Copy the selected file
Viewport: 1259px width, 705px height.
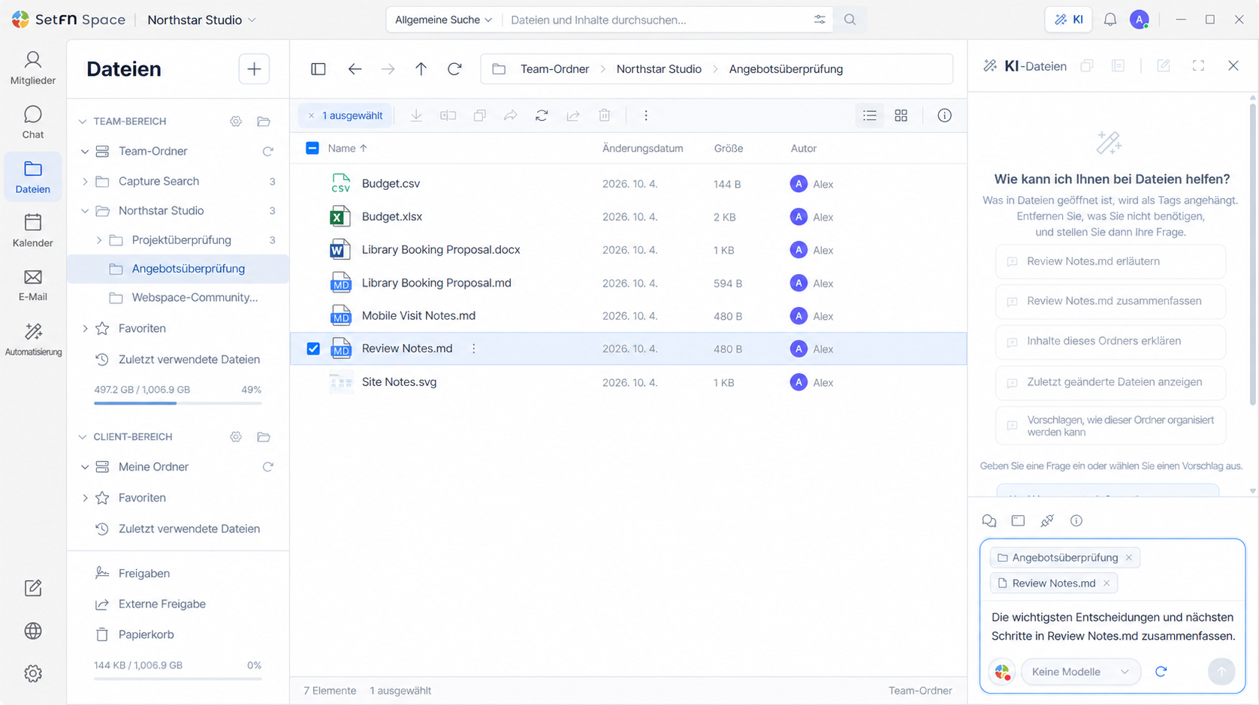tap(479, 116)
